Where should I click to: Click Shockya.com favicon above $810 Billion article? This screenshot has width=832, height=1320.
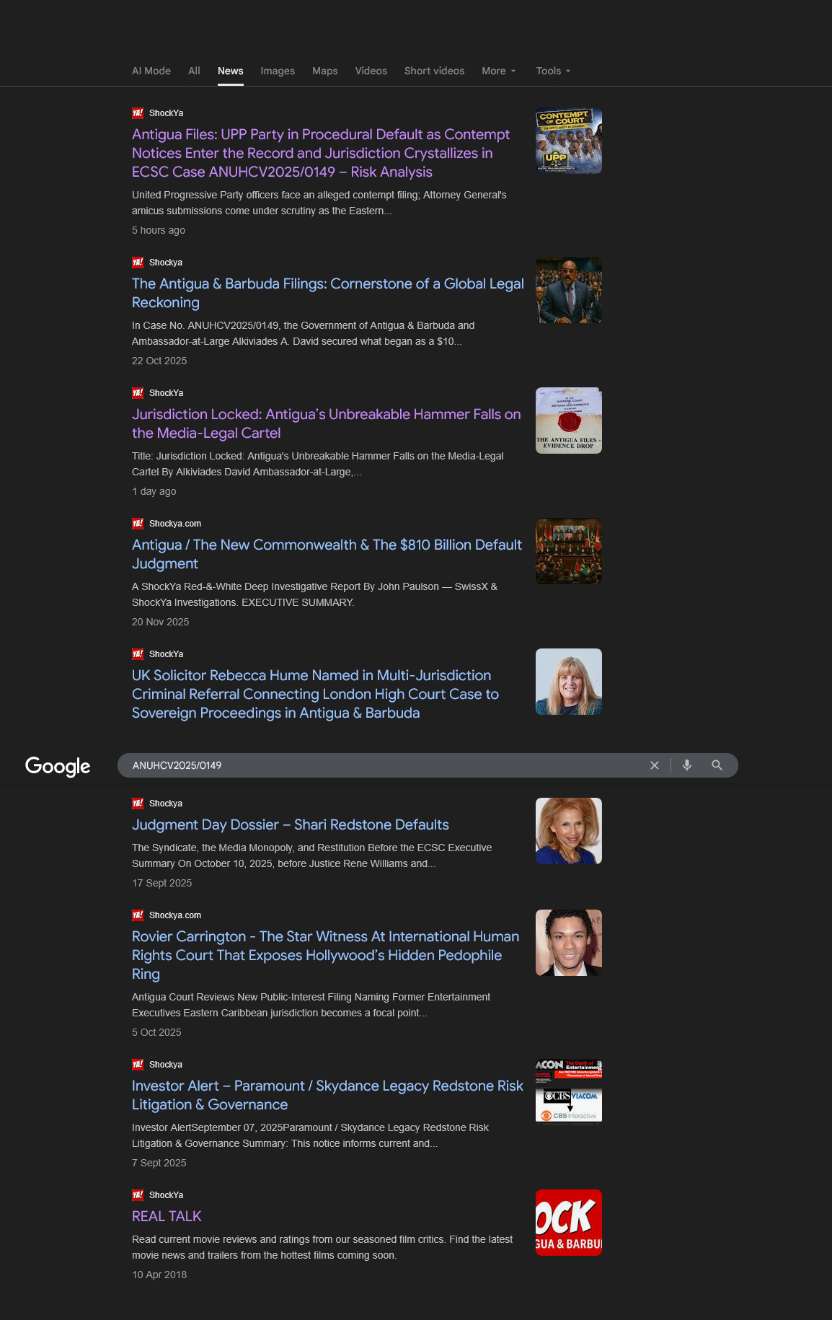(x=138, y=524)
